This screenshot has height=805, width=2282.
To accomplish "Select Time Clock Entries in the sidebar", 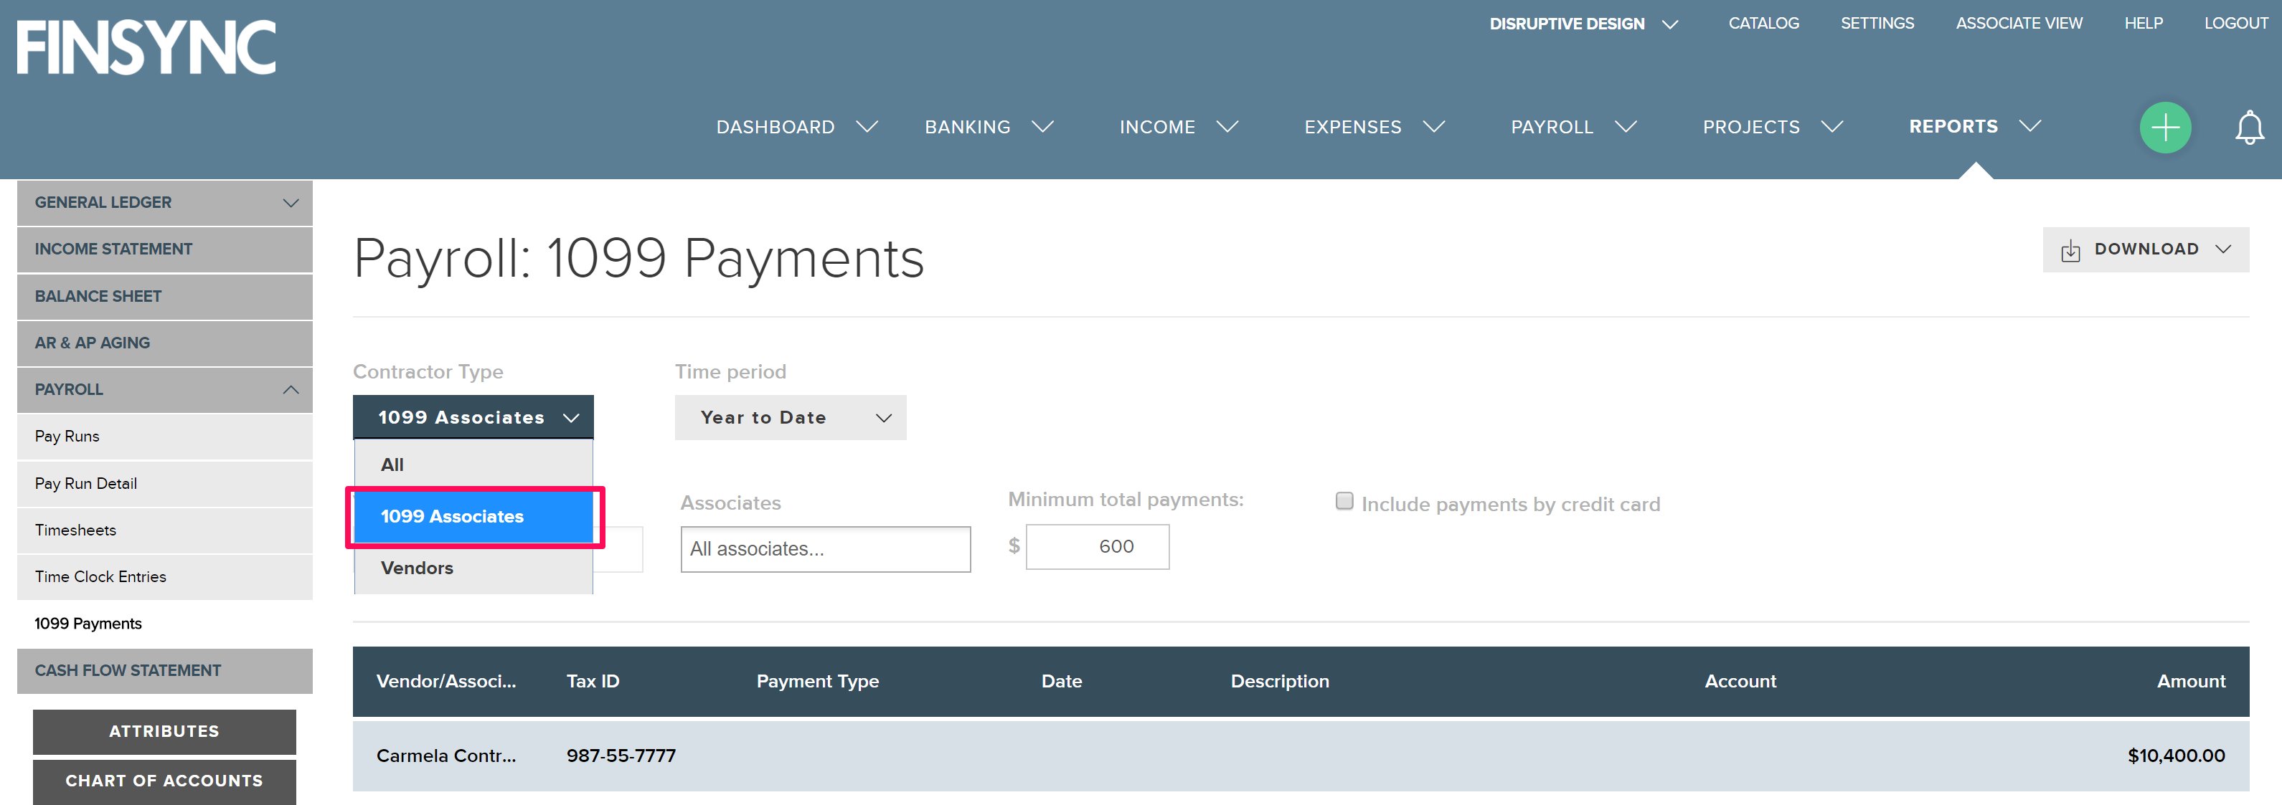I will point(165,576).
